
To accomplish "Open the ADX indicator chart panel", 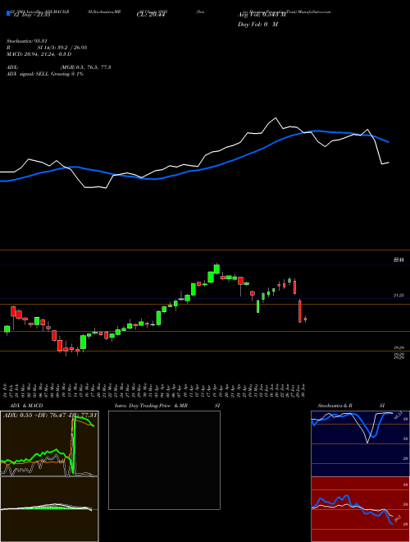I will 49,443.
